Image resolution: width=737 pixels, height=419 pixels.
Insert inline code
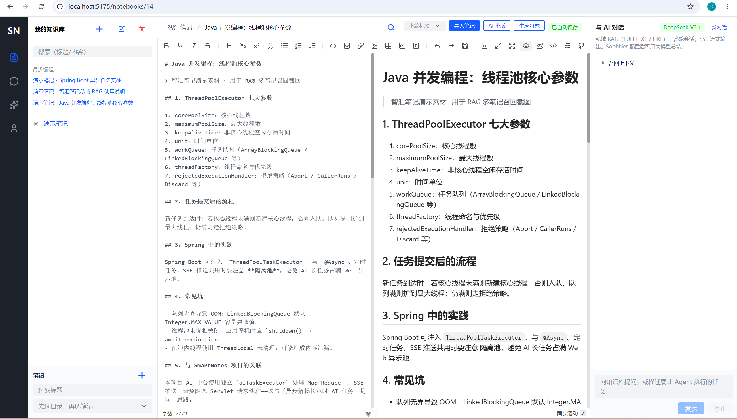click(x=333, y=46)
